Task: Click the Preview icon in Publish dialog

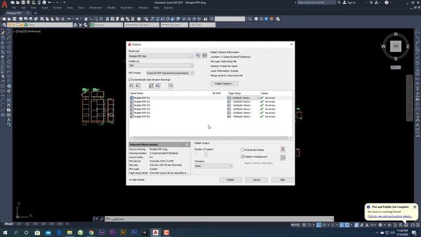Action: (x=171, y=86)
